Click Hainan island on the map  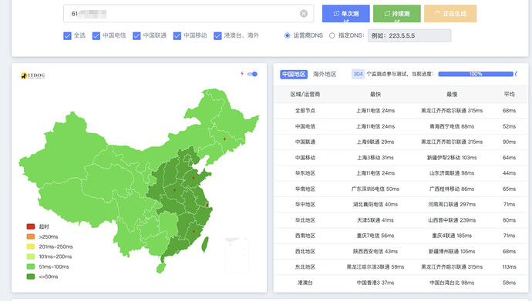[x=161, y=267]
